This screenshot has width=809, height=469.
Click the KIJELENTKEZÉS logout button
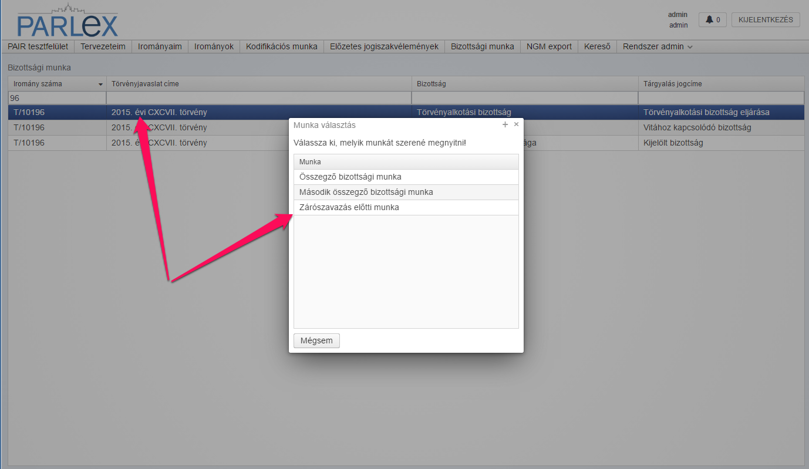pos(766,19)
